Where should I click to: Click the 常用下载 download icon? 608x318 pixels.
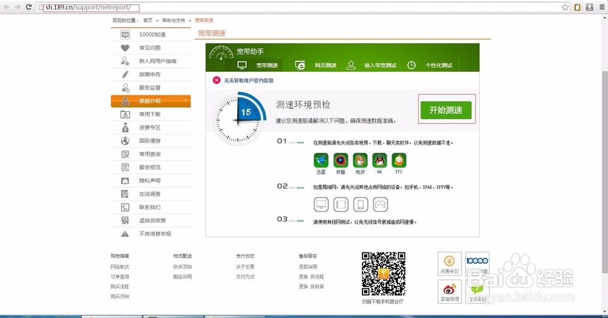[125, 114]
